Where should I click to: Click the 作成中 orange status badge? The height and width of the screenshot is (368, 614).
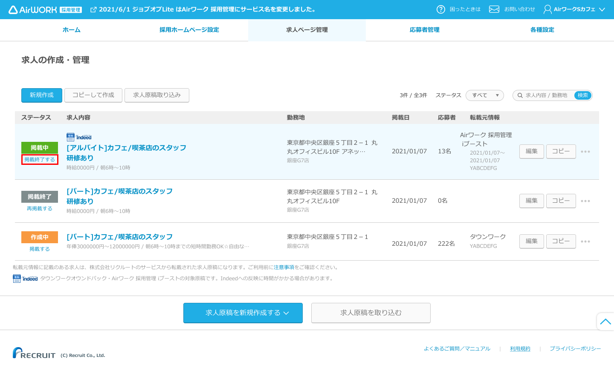tap(40, 237)
